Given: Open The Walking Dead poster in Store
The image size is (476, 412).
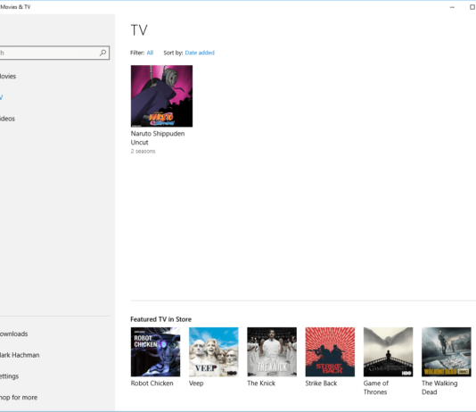Looking at the screenshot, I should (x=447, y=352).
